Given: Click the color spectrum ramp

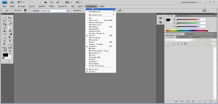Looking at the screenshot, I should coord(187,30).
